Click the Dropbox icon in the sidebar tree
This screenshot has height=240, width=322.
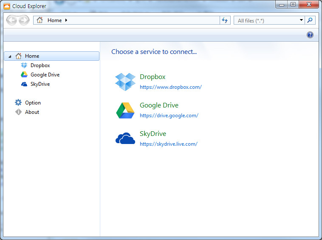(x=24, y=65)
